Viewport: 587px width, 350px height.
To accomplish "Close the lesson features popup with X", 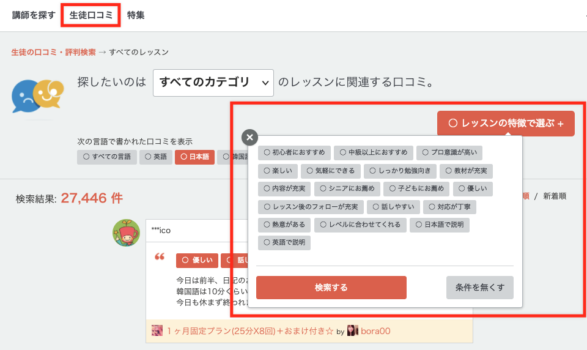I will coord(249,137).
